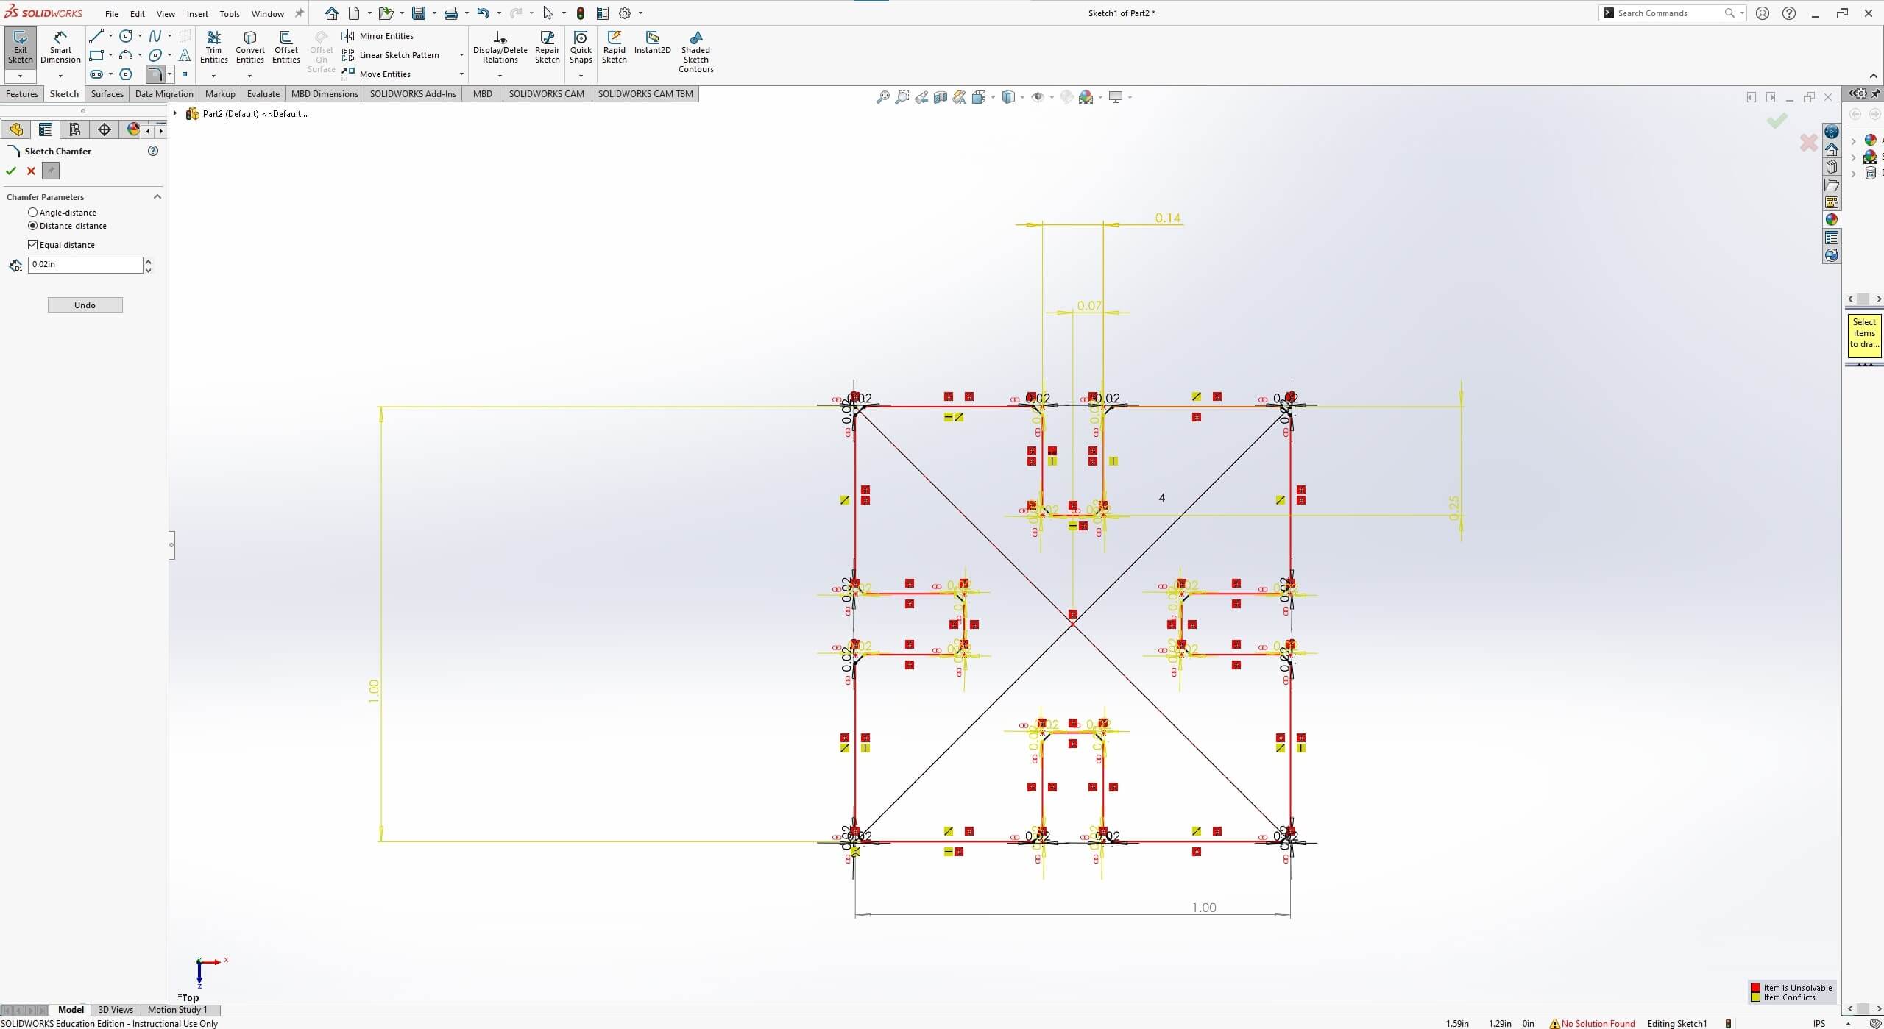The height and width of the screenshot is (1029, 1884).
Task: Expand the Part2 feature tree node
Action: click(x=175, y=114)
